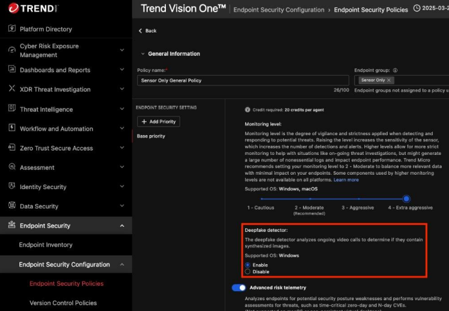Click the Add Priority button
Image resolution: width=449 pixels, height=311 pixels.
click(x=159, y=121)
